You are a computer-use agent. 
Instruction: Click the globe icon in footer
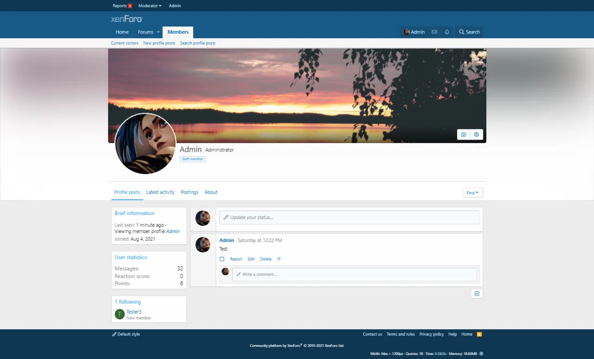tap(481, 353)
